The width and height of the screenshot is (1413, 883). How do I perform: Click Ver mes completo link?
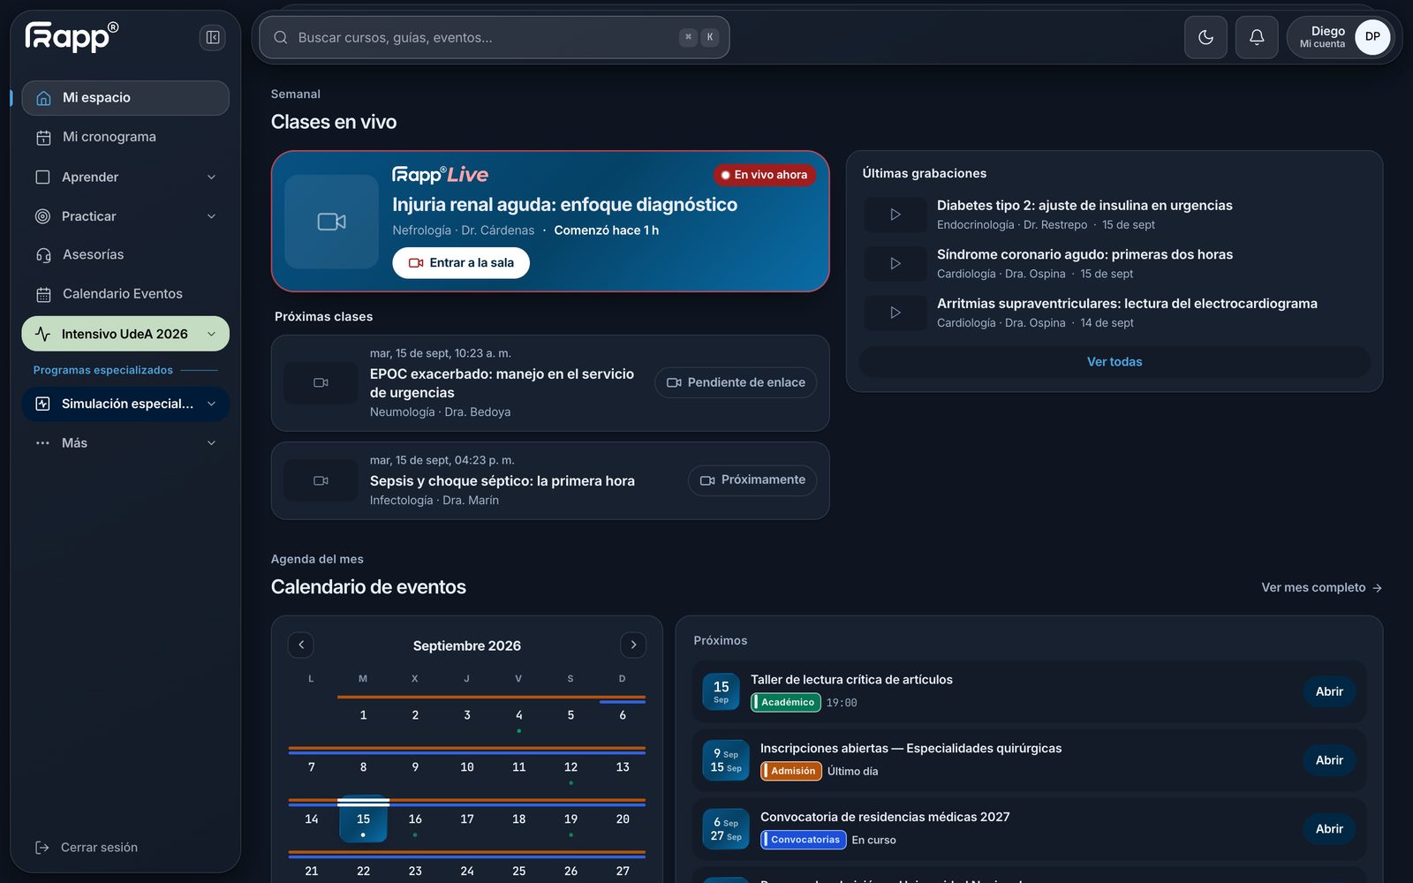pyautogui.click(x=1321, y=587)
